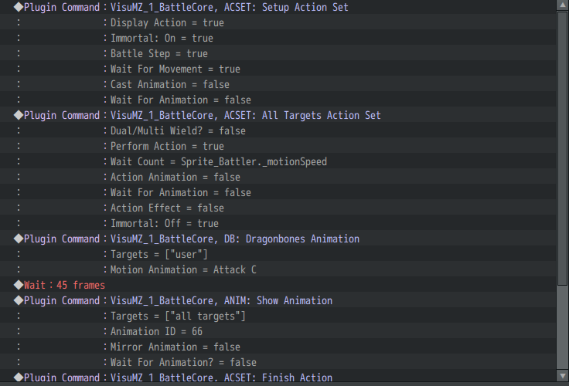Click diamond icon next to Wait 45 frames
This screenshot has width=569, height=386.
[x=18, y=286]
